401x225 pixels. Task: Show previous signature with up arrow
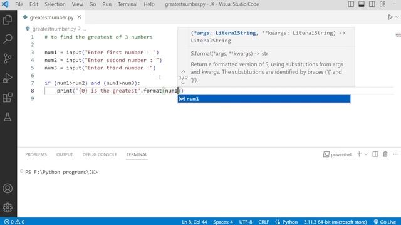tap(183, 71)
